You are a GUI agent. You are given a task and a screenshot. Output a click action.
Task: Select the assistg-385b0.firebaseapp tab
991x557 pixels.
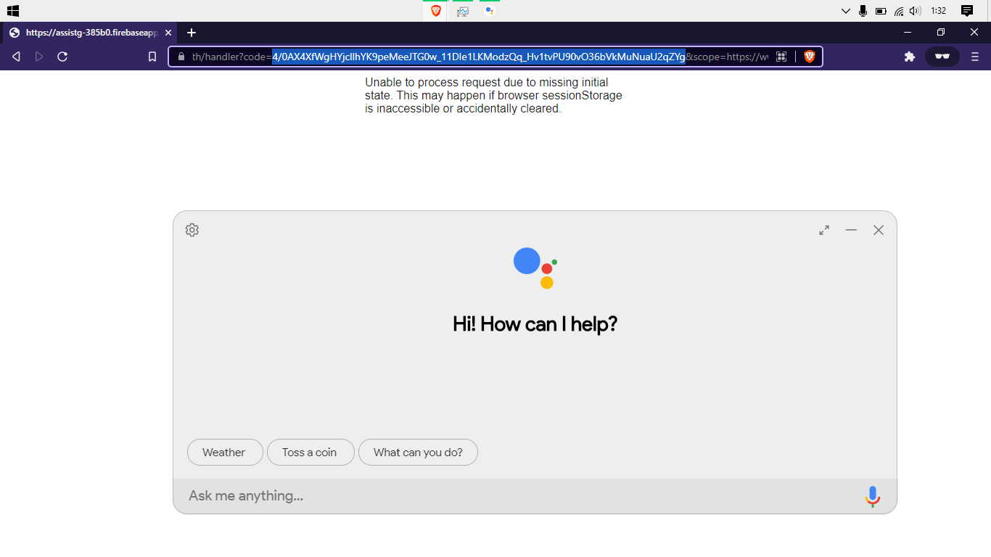pyautogui.click(x=90, y=33)
